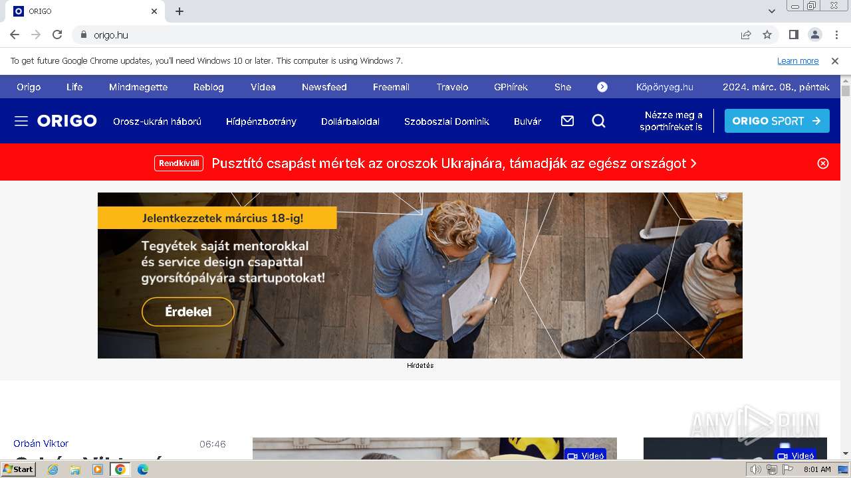The image size is (851, 478).
Task: Open Chrome's three-dot menu
Action: point(836,35)
